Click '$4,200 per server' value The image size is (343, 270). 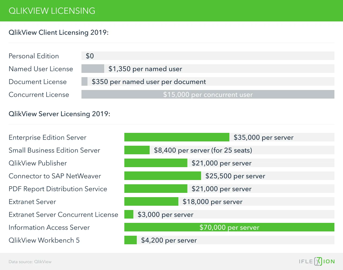169,240
